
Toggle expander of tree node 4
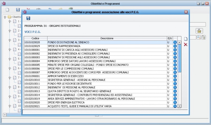10,50
